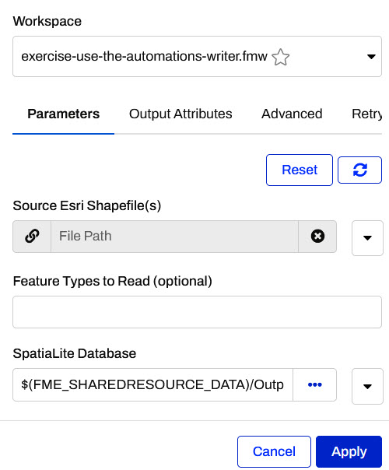Open the Workspace dropdown caret
The image size is (389, 470).
(371, 57)
